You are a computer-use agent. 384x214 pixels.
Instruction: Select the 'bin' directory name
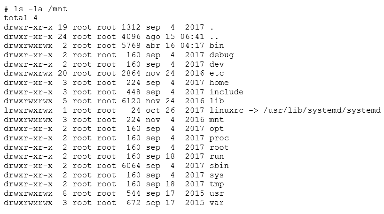click(x=217, y=46)
